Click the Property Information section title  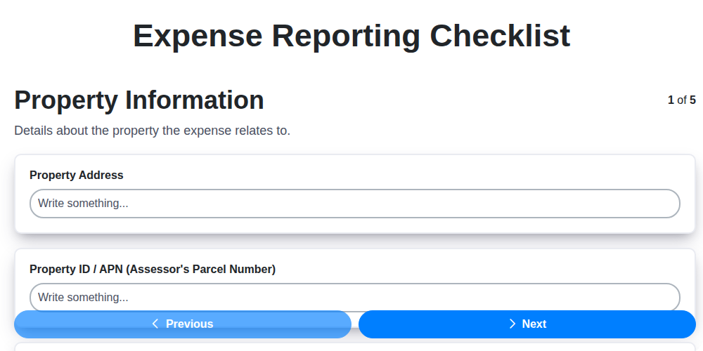pyautogui.click(x=139, y=100)
